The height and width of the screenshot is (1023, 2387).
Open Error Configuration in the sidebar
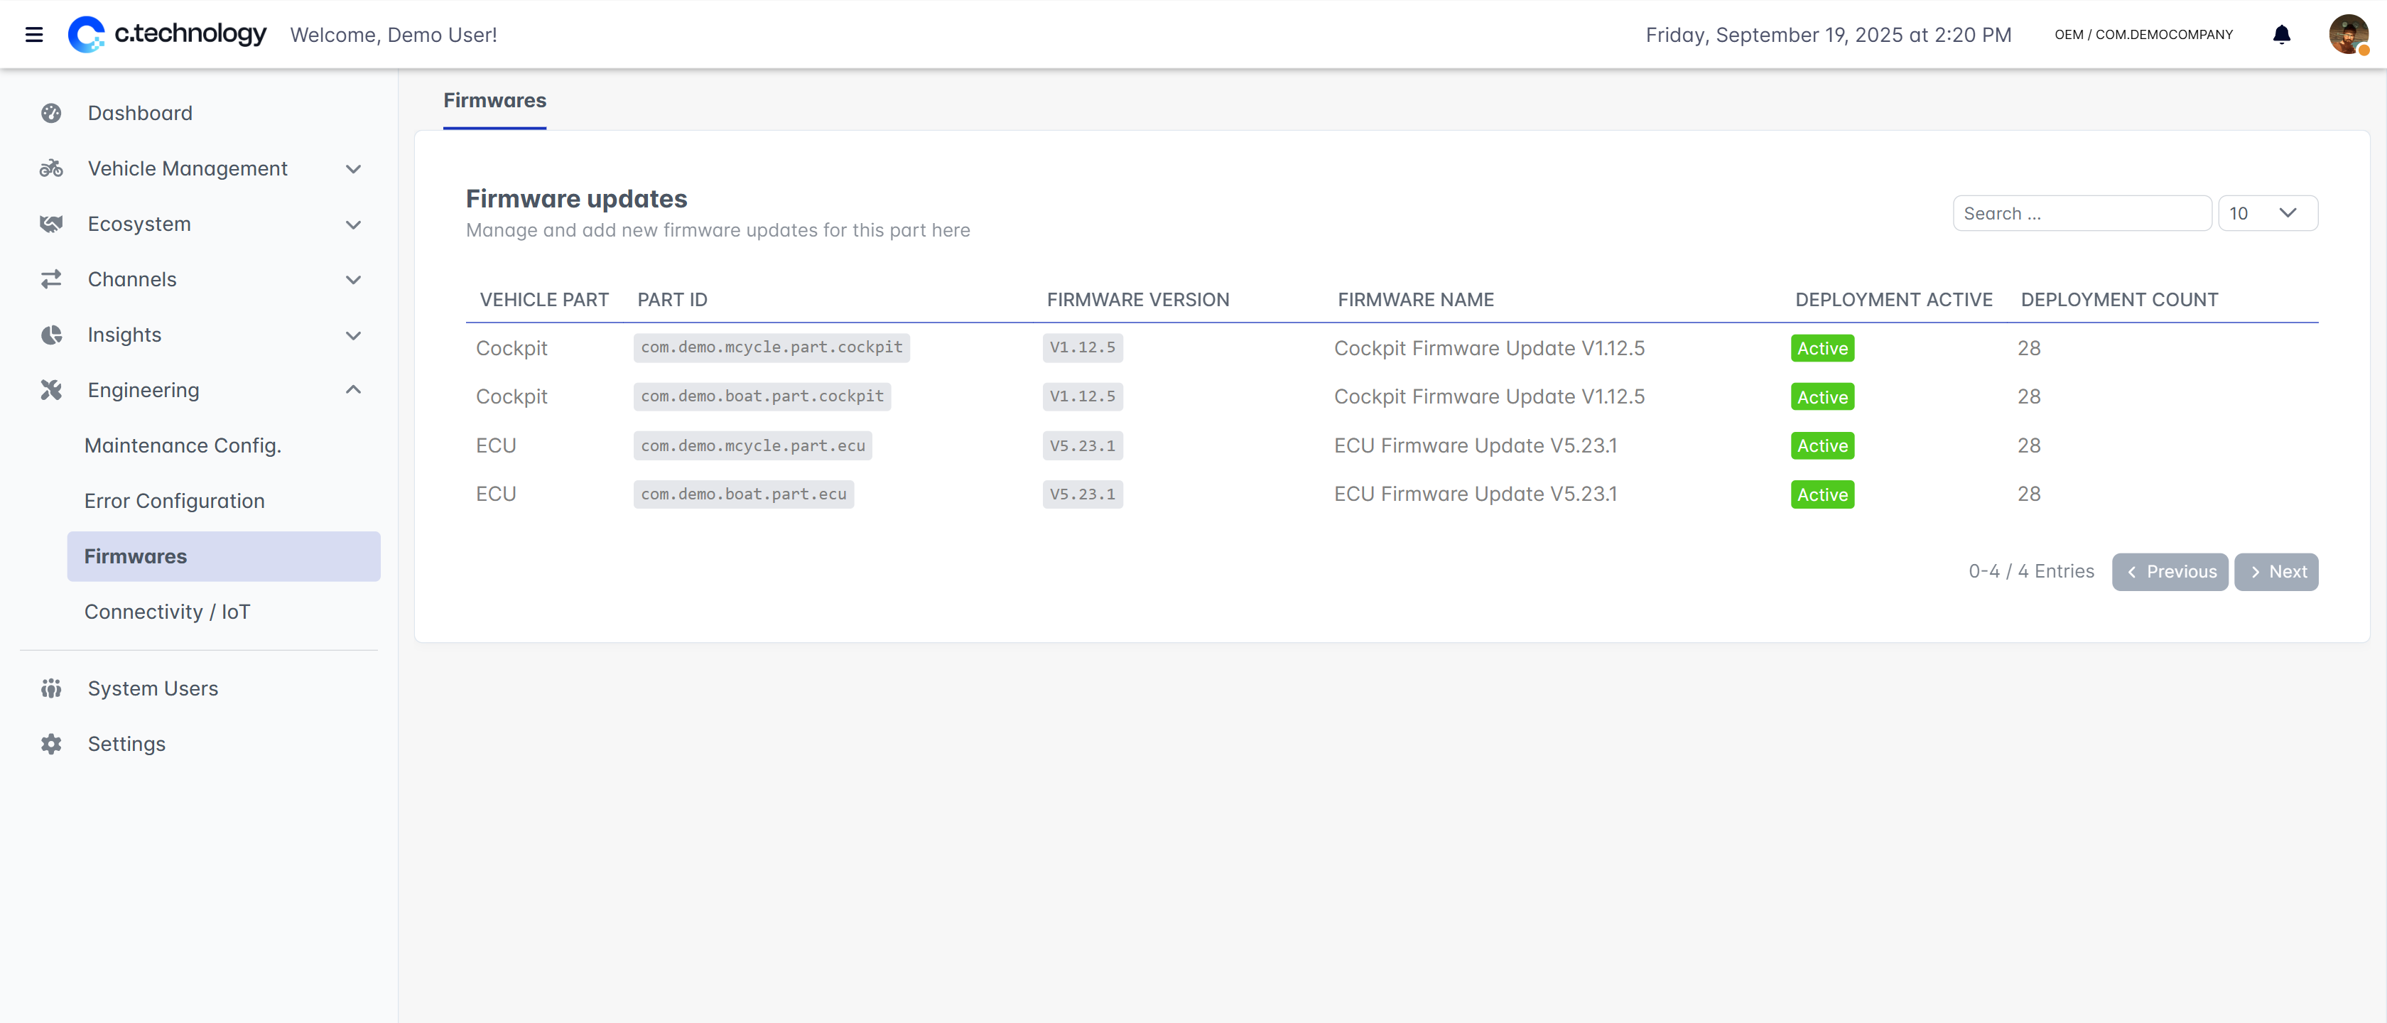coord(174,502)
